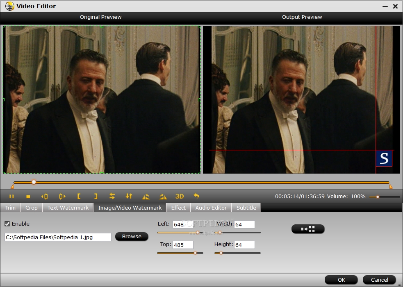Click the undo reset arrow icon

196,196
